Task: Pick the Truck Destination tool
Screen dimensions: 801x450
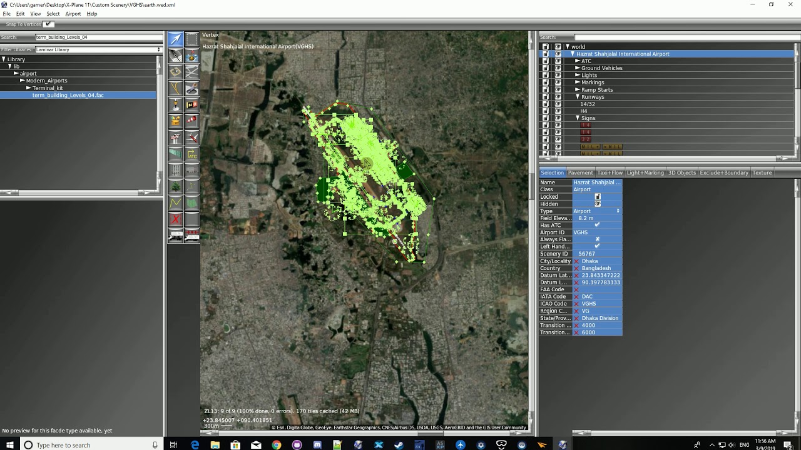Action: coord(191,236)
